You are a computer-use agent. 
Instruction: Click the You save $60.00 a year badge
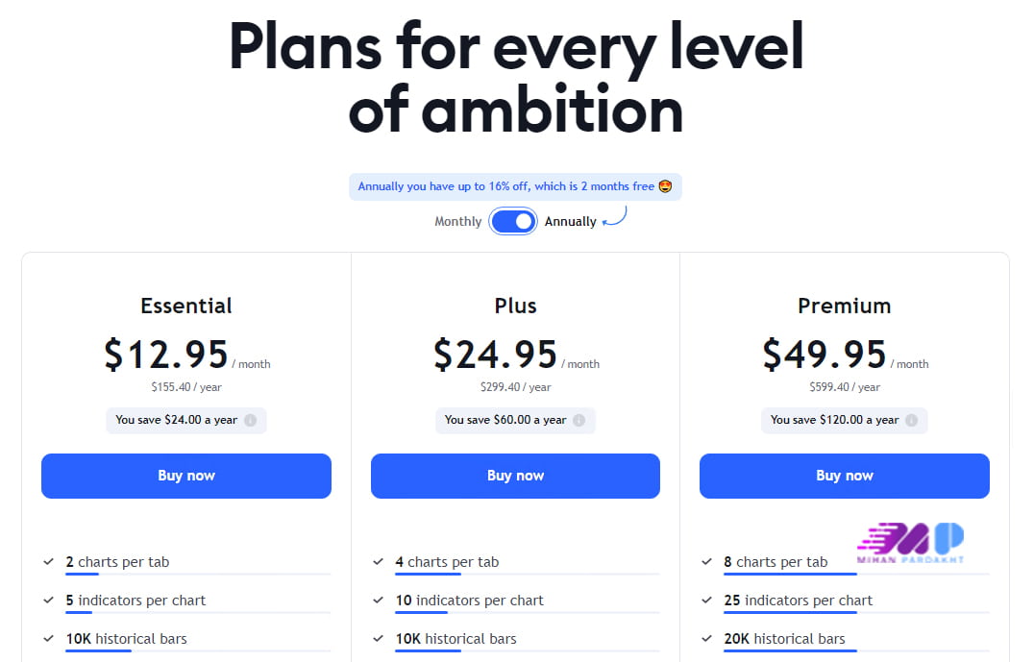point(505,420)
